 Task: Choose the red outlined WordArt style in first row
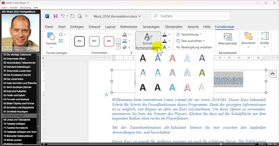(172, 58)
